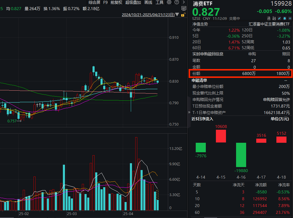Set a price alert with the bell icon
Screen dimensions: 293x218
[284, 18]
